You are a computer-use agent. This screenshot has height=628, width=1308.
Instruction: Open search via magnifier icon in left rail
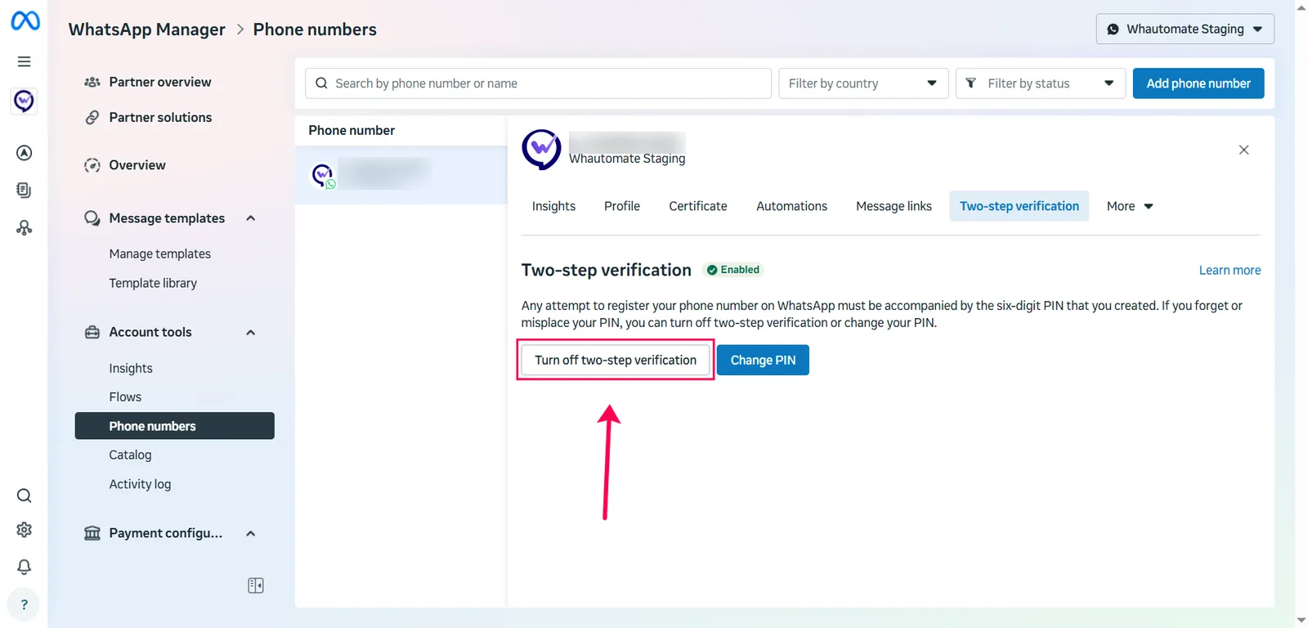pyautogui.click(x=25, y=496)
